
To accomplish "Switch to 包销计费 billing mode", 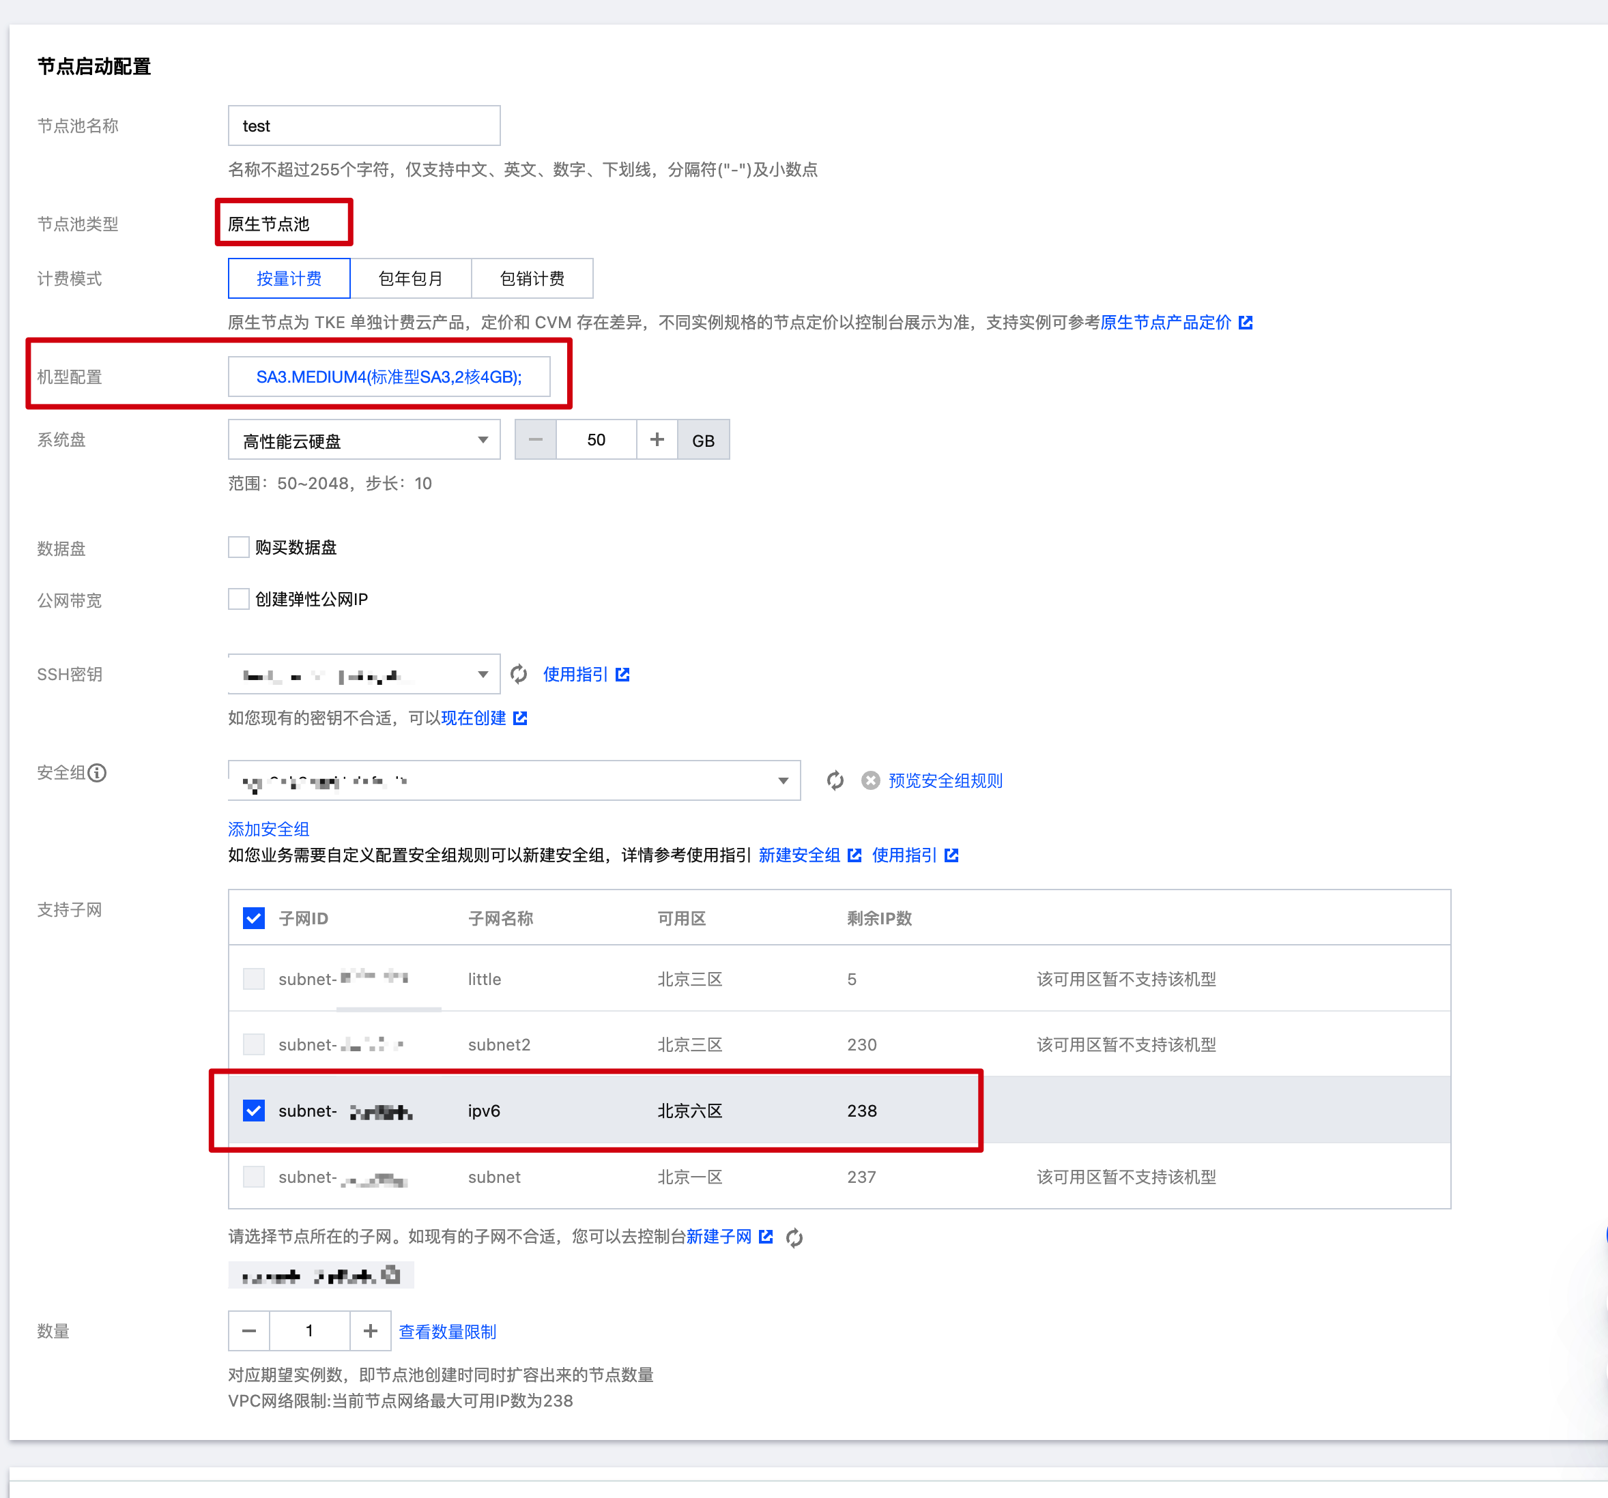I will pyautogui.click(x=532, y=279).
